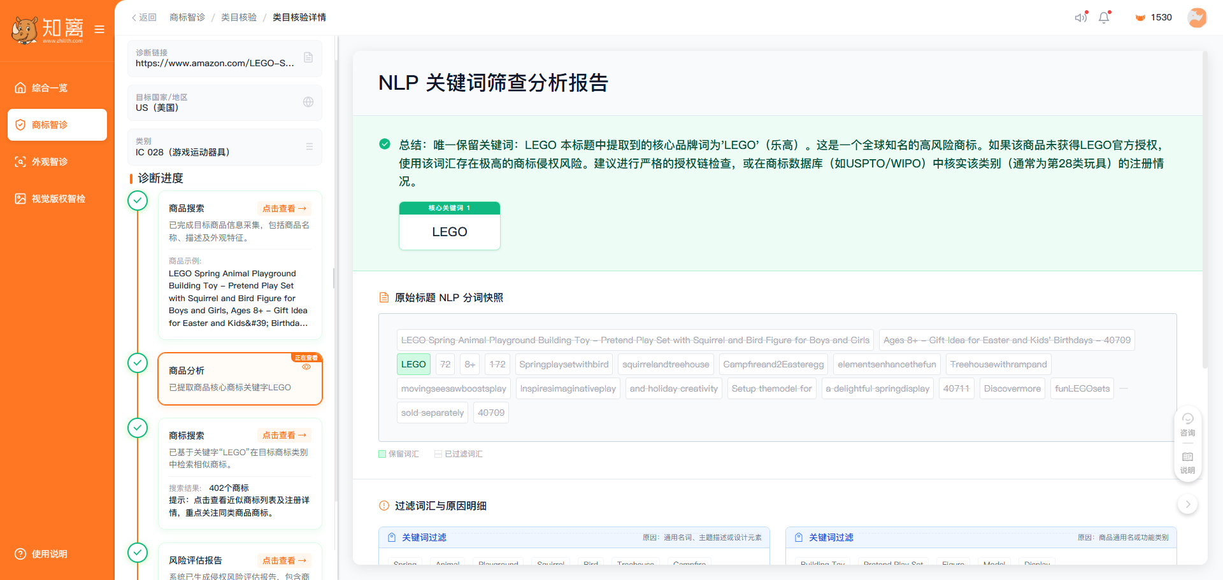Click the check circle for 商品搜索 step
Image resolution: width=1223 pixels, height=580 pixels.
tap(138, 201)
